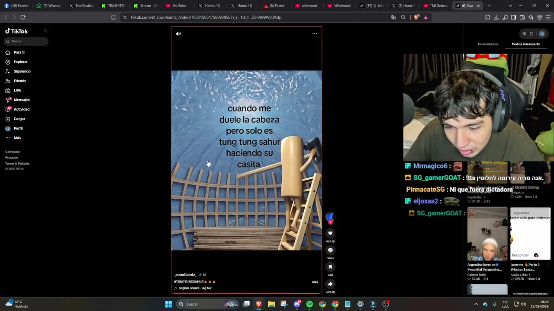Image resolution: width=554 pixels, height=311 pixels.
Task: Open the _sooofiamtz_ creator profile
Action: [x=185, y=275]
